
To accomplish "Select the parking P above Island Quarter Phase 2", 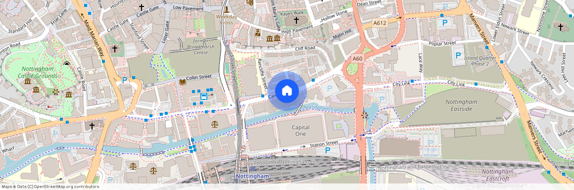I will click(x=458, y=56).
